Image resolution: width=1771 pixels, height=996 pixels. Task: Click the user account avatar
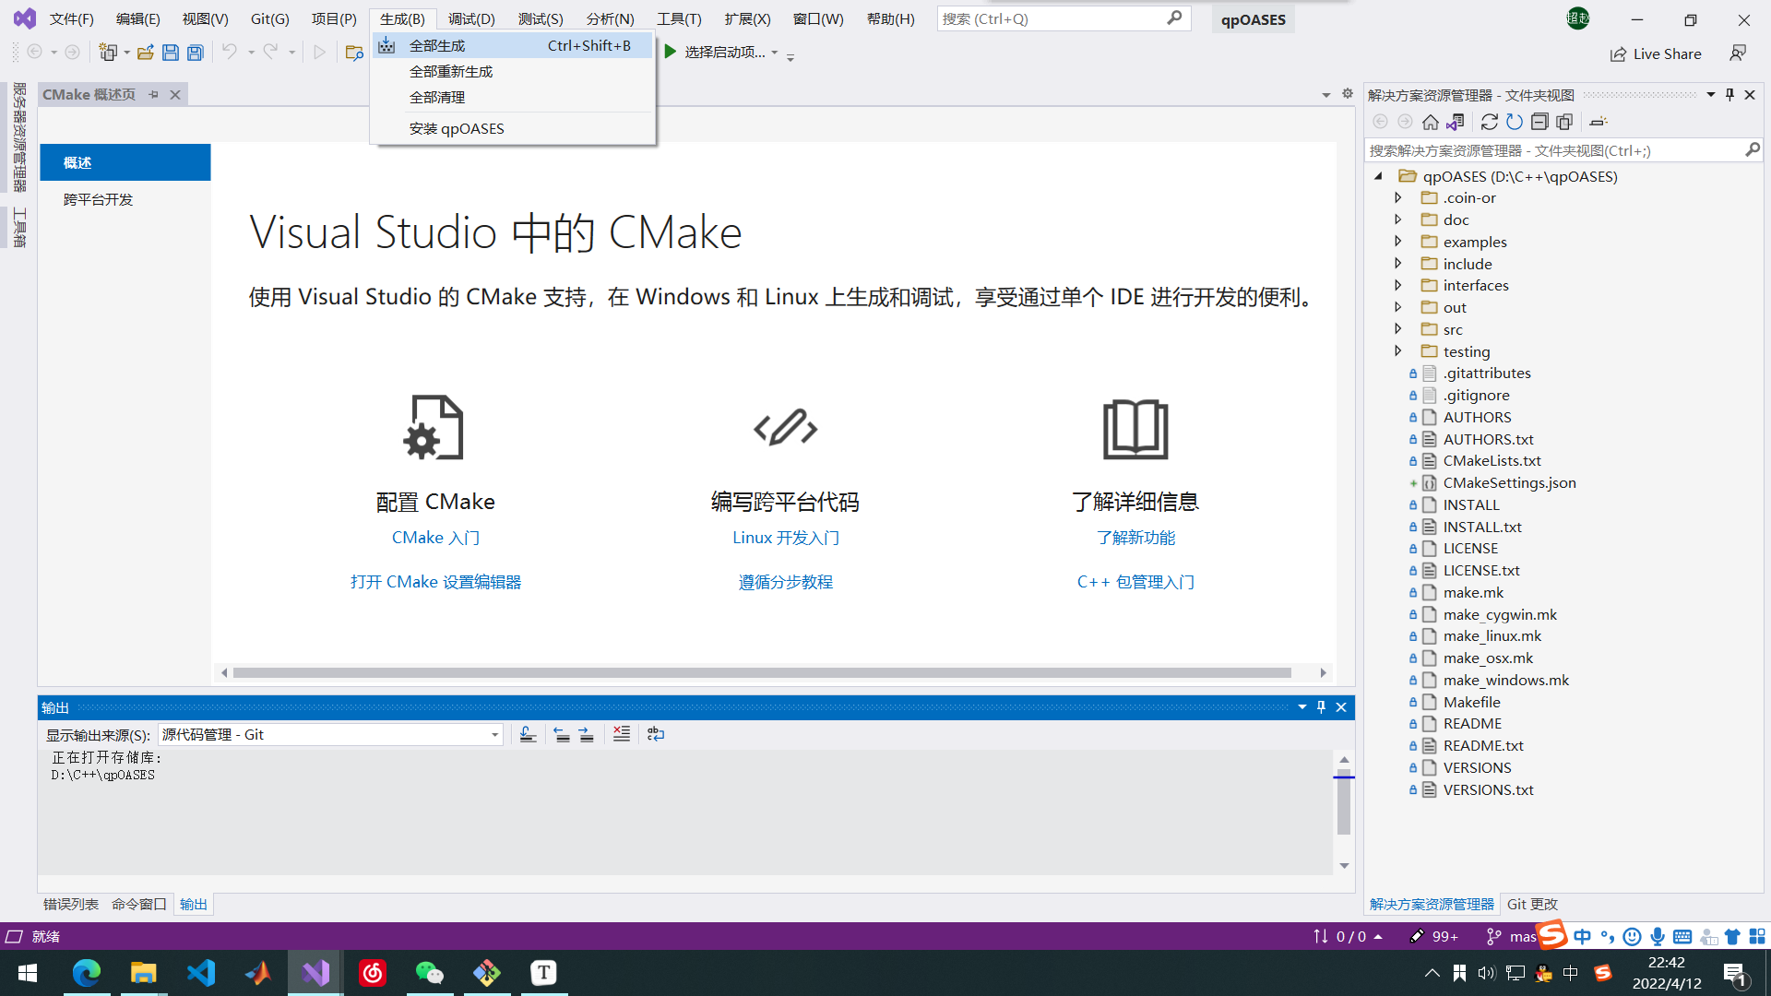(x=1578, y=18)
